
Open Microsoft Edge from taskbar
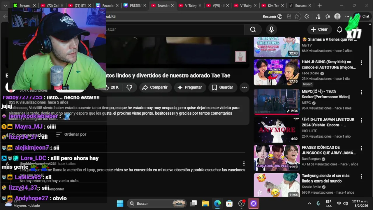click(217, 204)
